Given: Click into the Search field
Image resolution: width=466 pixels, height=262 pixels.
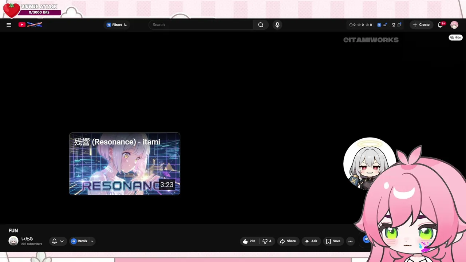Looking at the screenshot, I should coord(201,25).
